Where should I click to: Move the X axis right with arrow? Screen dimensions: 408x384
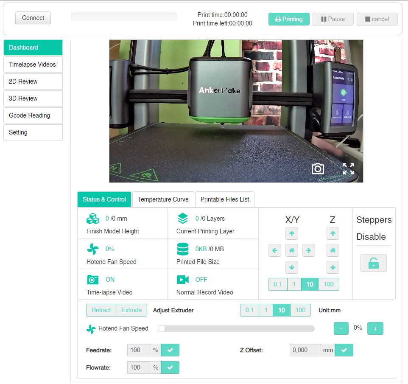tap(308, 250)
